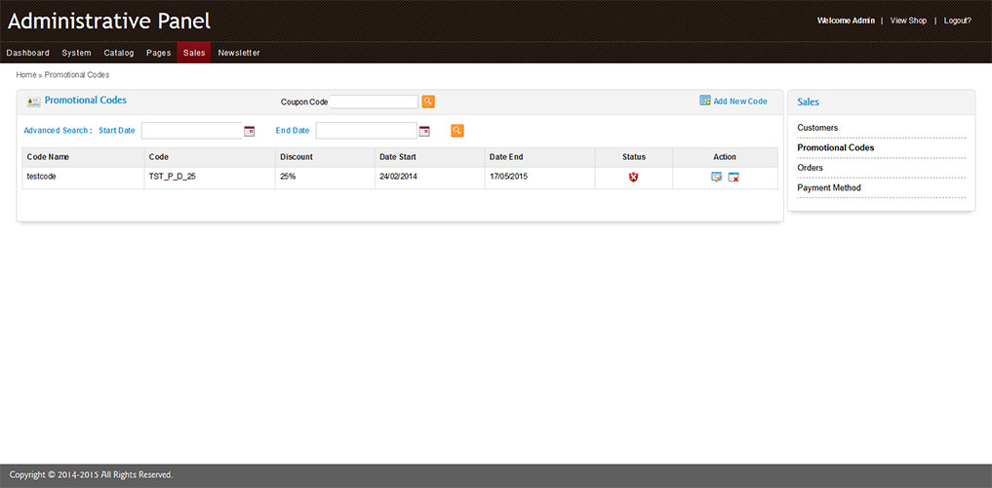
Task: Click the Add New Code icon
Action: point(705,101)
